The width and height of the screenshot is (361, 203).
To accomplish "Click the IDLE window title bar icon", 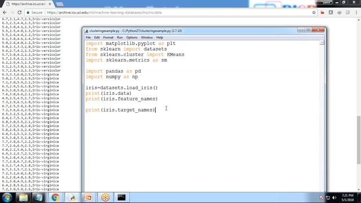I will (86, 31).
